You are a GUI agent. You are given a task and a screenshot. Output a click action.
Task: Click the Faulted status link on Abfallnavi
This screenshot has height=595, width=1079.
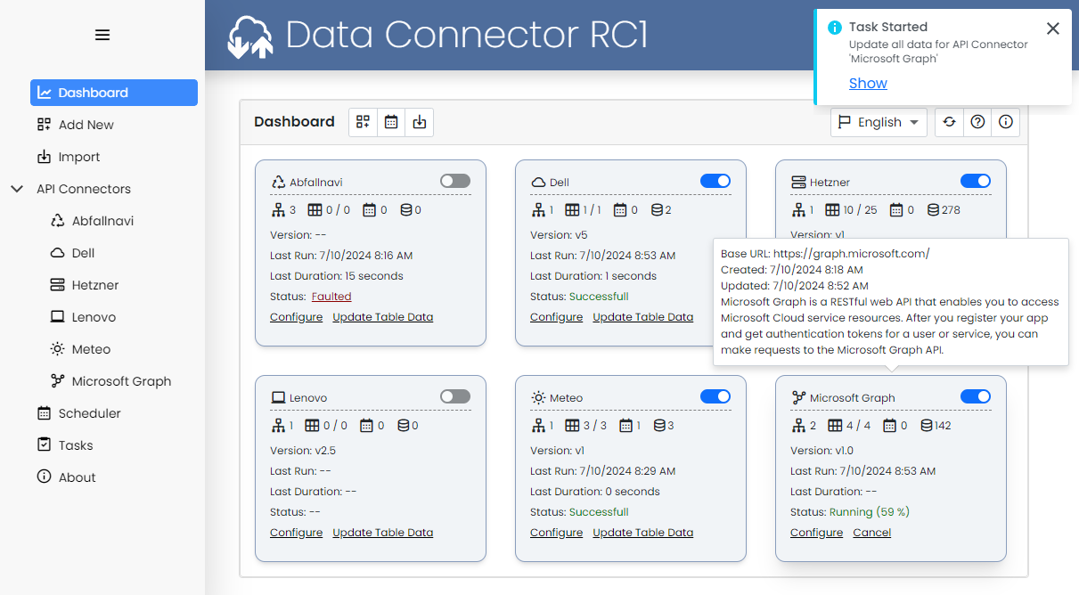click(331, 297)
